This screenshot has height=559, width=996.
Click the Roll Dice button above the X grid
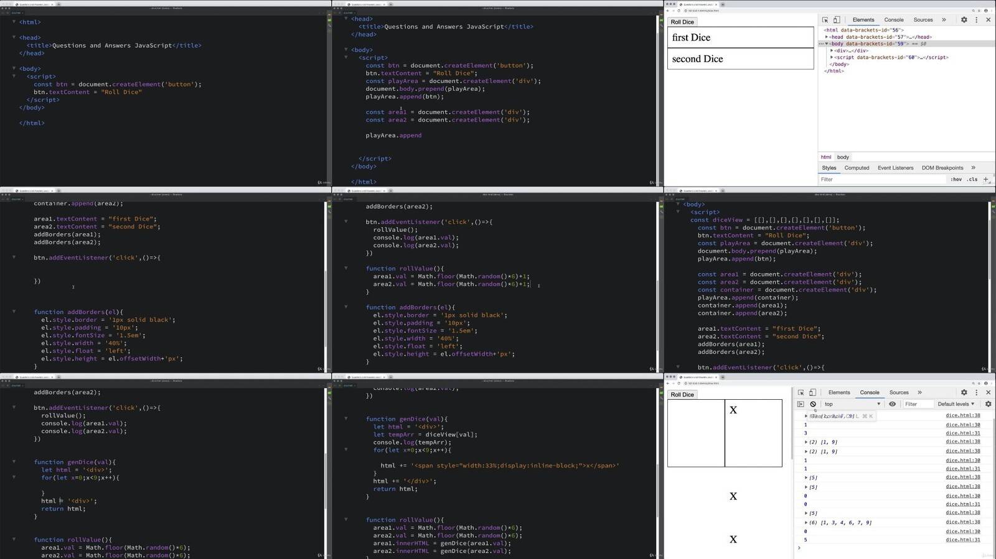pyautogui.click(x=682, y=394)
